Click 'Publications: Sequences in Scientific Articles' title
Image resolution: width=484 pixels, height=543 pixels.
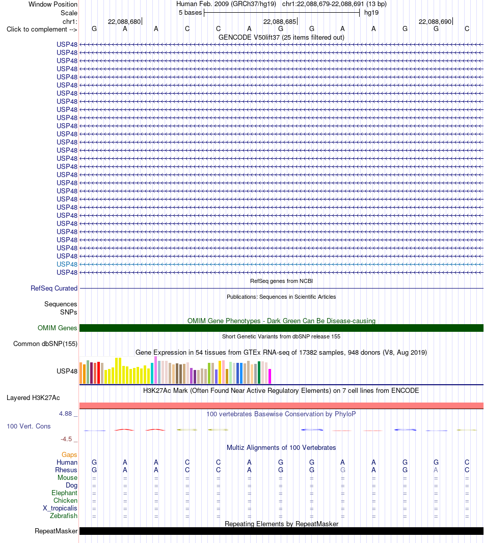pos(281,297)
